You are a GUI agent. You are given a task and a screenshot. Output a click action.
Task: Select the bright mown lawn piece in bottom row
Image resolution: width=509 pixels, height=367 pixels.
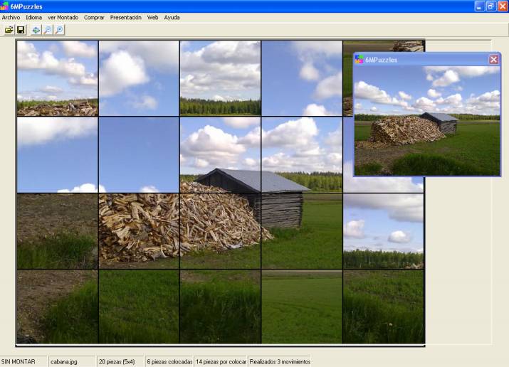click(x=302, y=307)
